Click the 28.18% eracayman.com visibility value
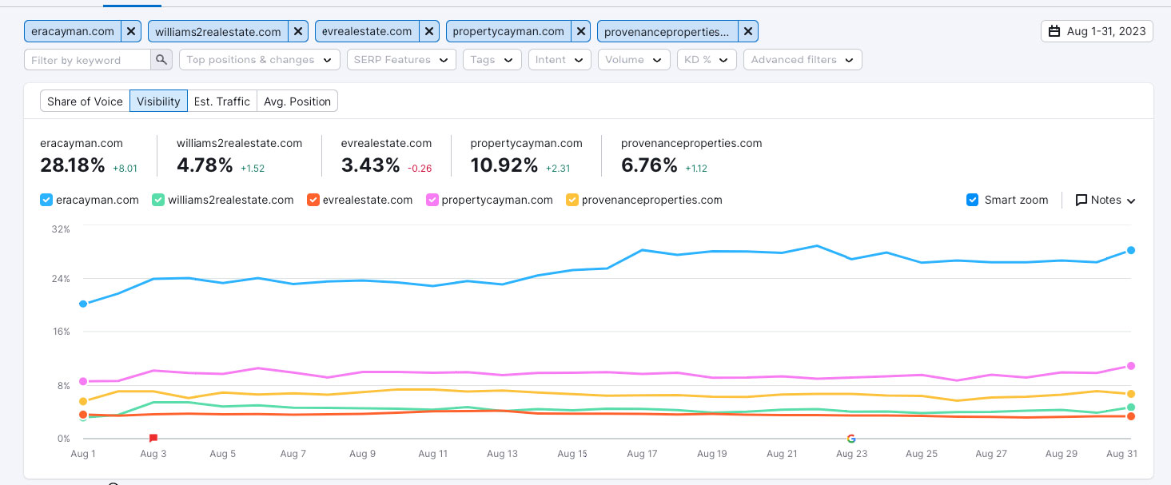This screenshot has width=1171, height=485. (73, 165)
